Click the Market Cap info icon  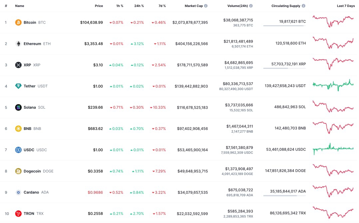tap(206, 6)
